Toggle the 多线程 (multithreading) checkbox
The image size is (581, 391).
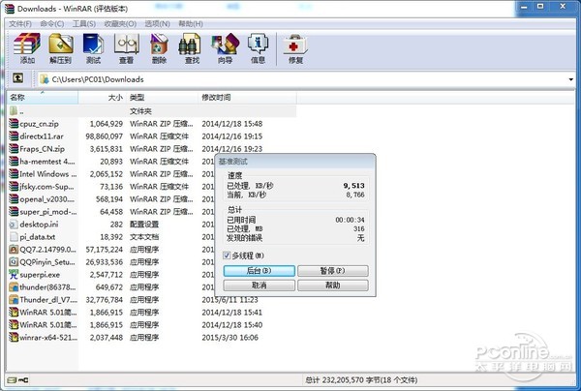coord(227,256)
